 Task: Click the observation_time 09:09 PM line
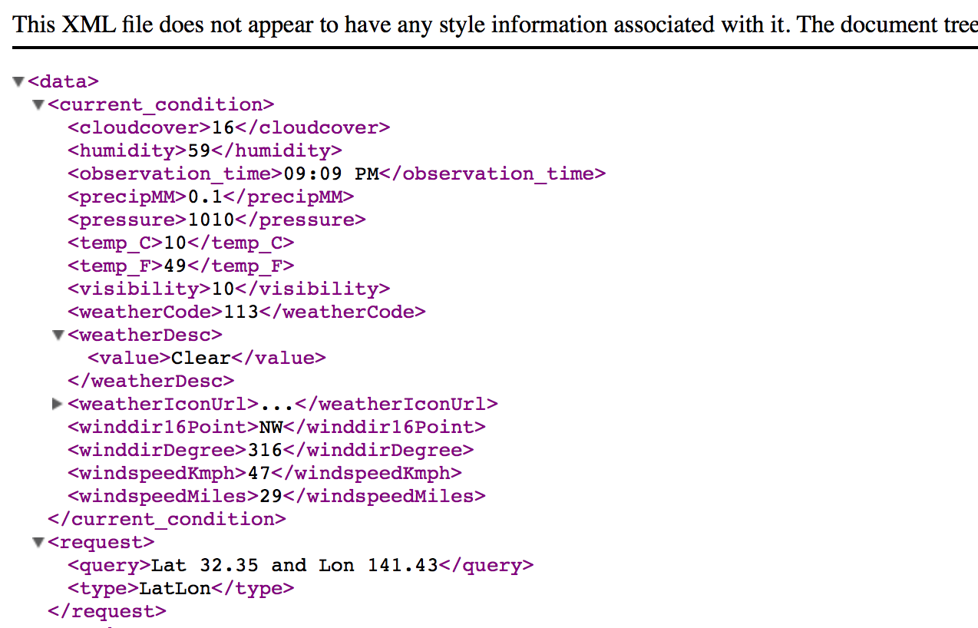[337, 174]
